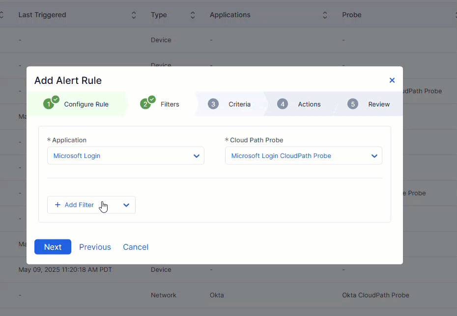Click the Probe column header
This screenshot has width=457, height=316.
(x=352, y=15)
